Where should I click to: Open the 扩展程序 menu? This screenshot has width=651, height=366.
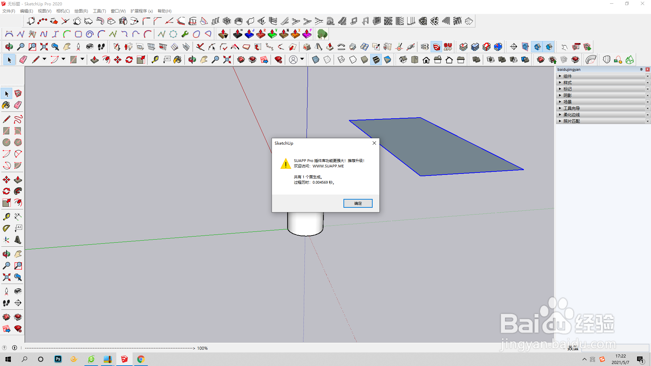(x=141, y=11)
